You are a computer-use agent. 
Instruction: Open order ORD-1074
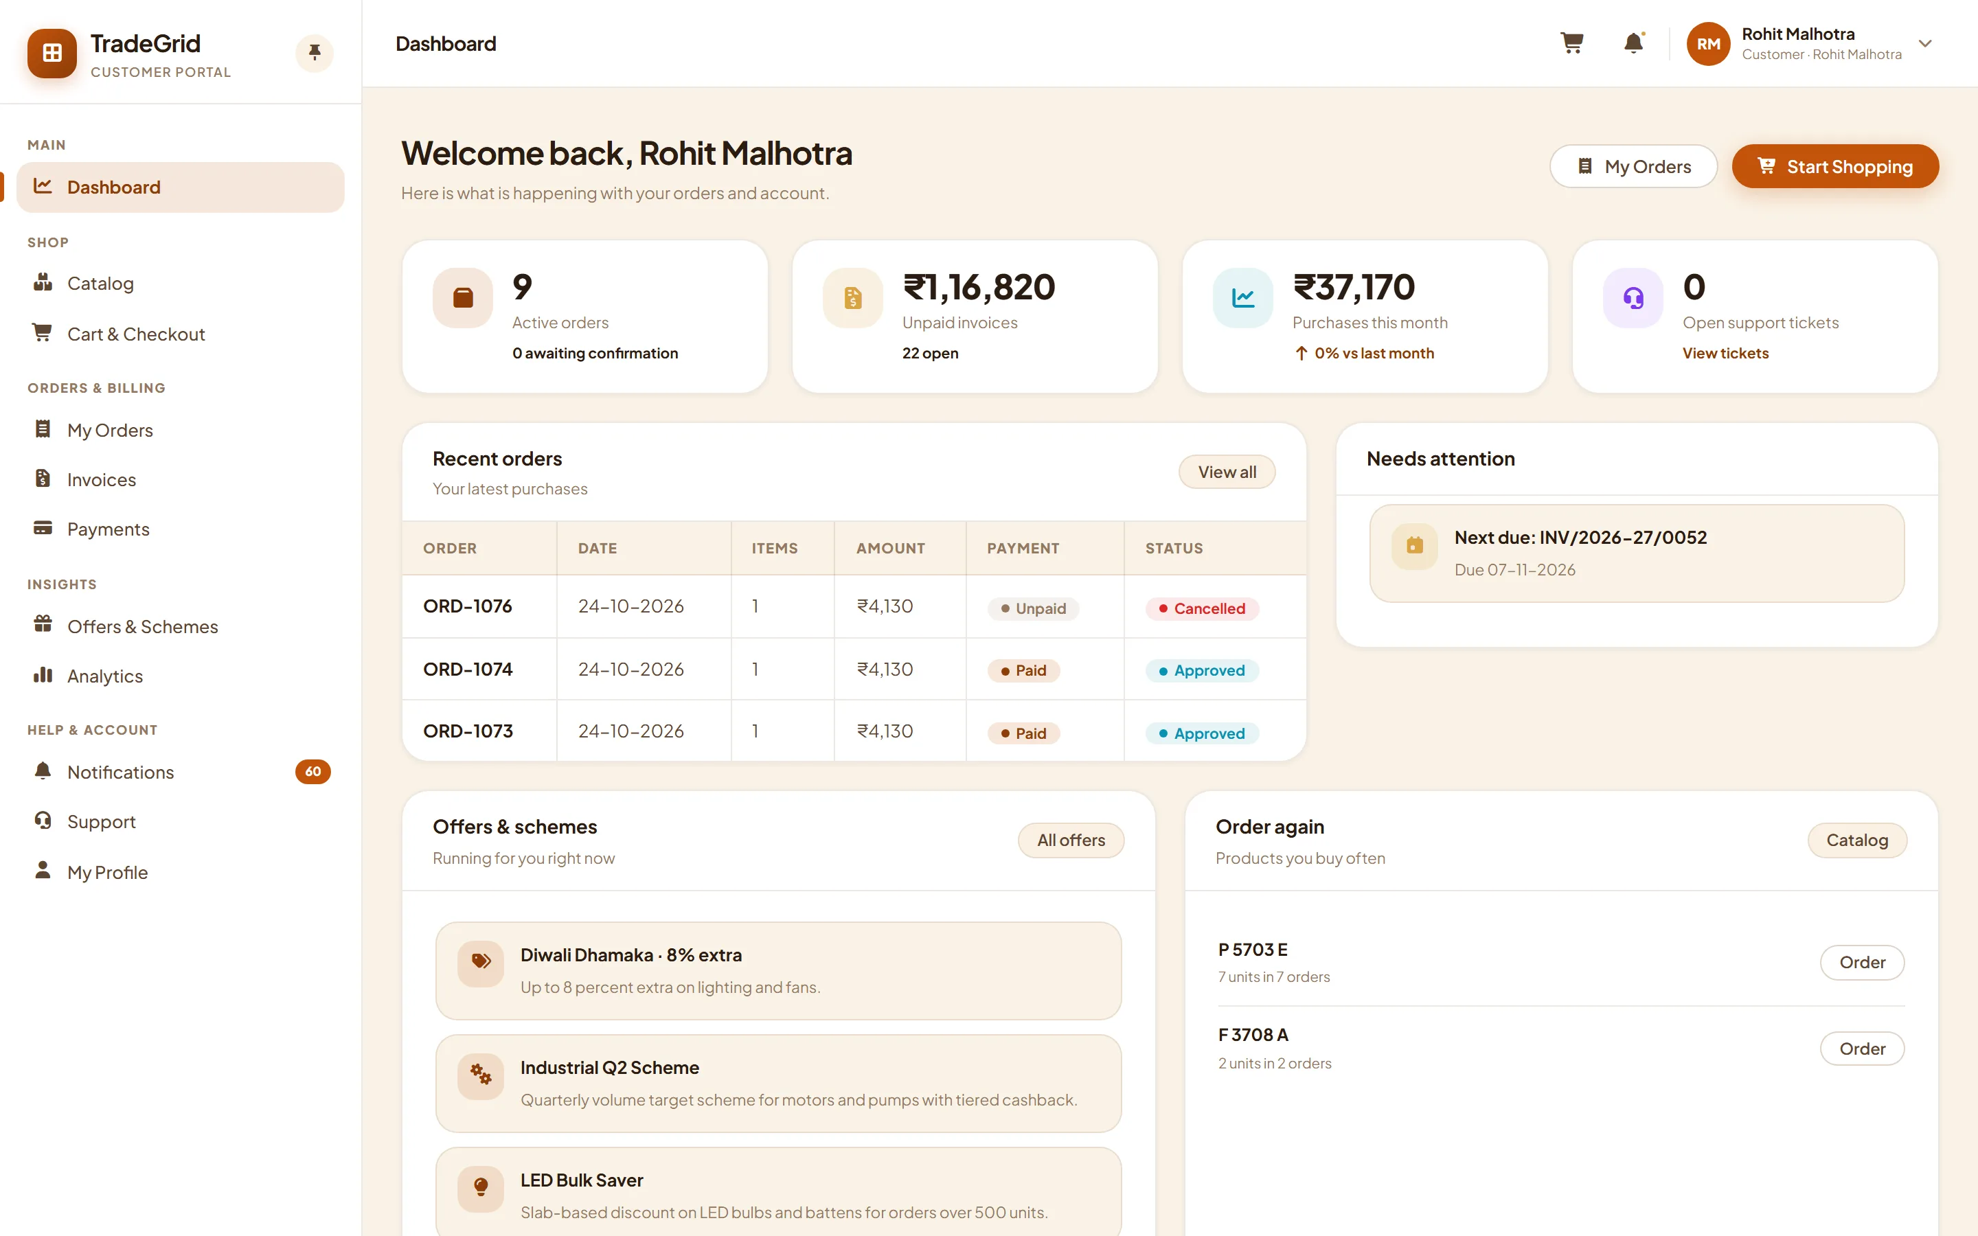(x=468, y=669)
